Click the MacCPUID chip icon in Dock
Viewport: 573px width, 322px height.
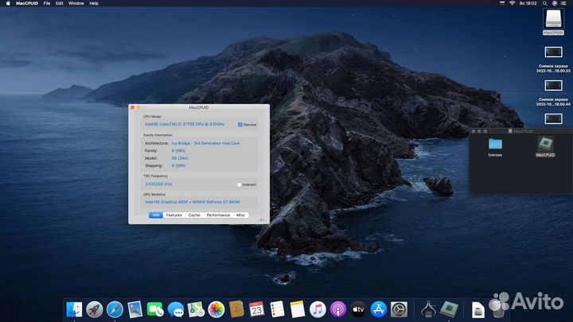(449, 309)
